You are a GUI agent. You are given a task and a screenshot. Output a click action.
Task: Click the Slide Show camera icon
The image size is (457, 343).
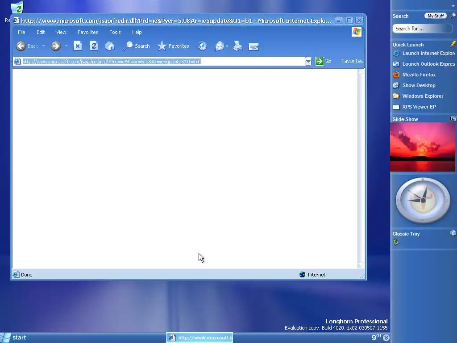coord(453,119)
